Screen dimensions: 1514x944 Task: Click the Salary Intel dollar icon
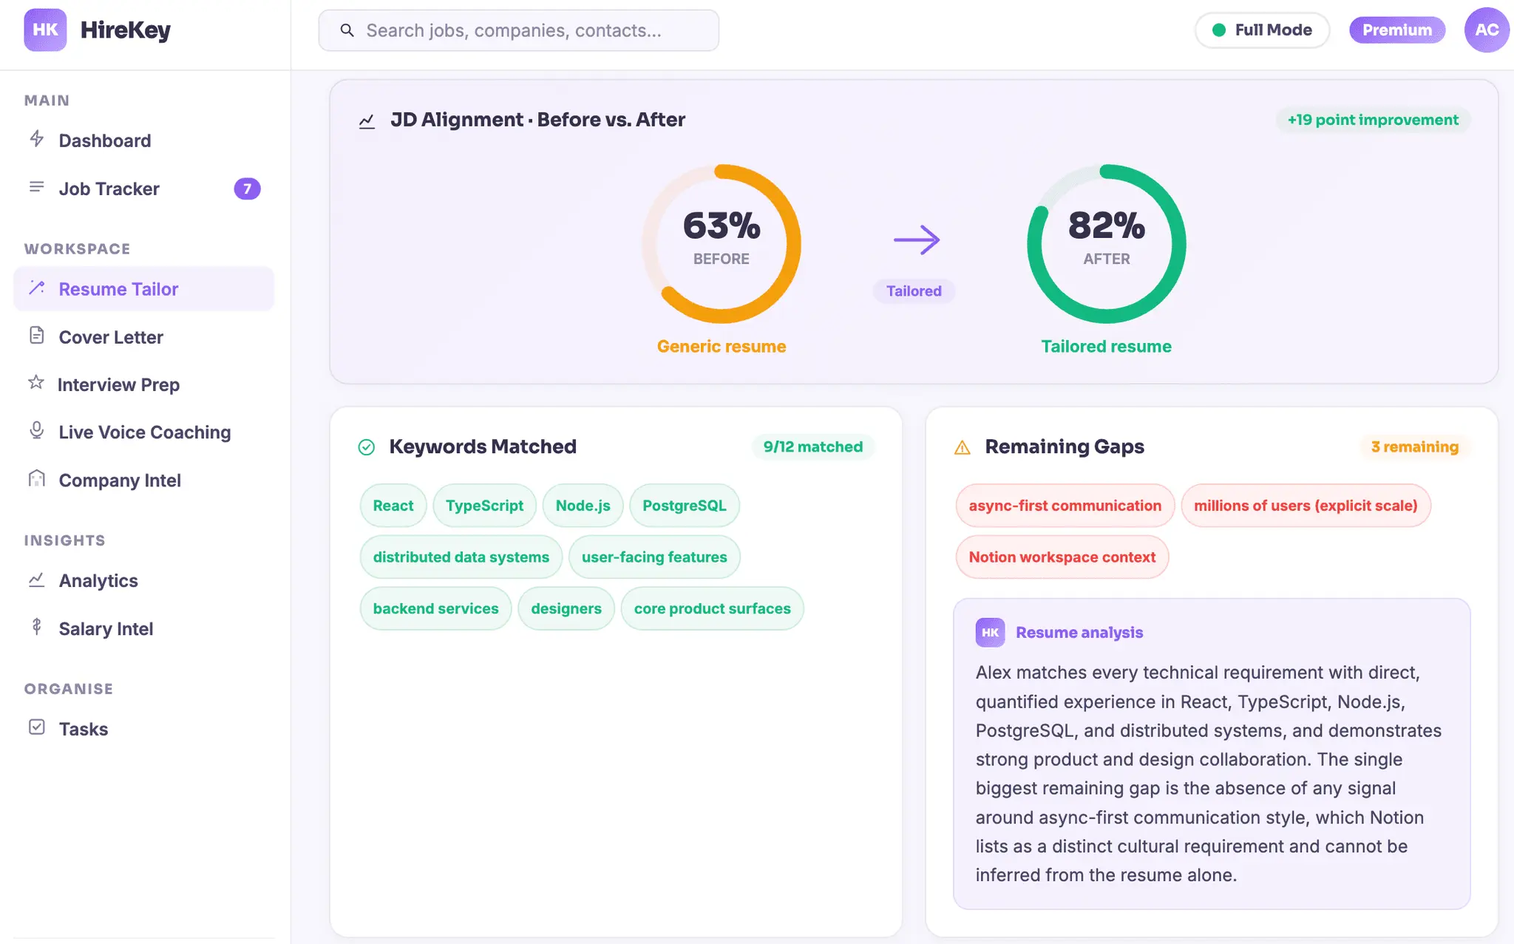(x=36, y=628)
